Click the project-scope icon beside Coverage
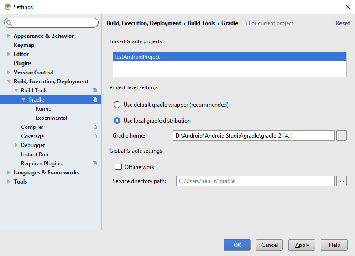The width and height of the screenshot is (355, 256). tap(94, 136)
